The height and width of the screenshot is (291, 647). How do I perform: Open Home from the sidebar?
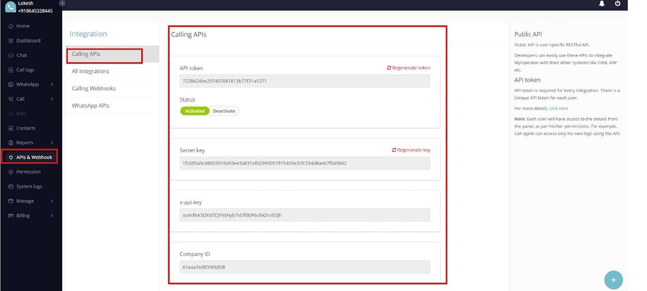pos(22,26)
